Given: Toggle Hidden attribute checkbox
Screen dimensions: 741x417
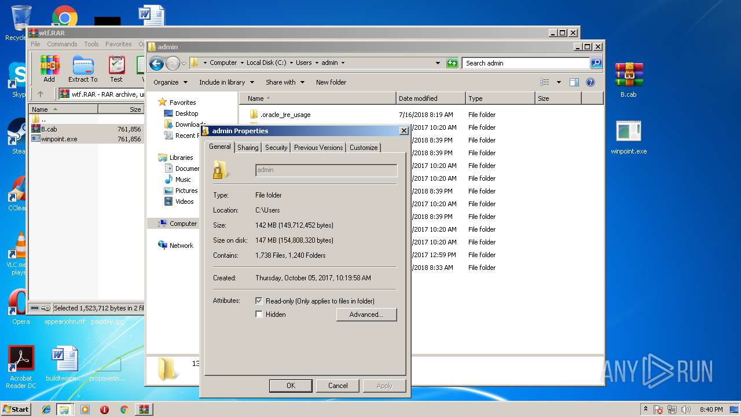Looking at the screenshot, I should [x=259, y=314].
